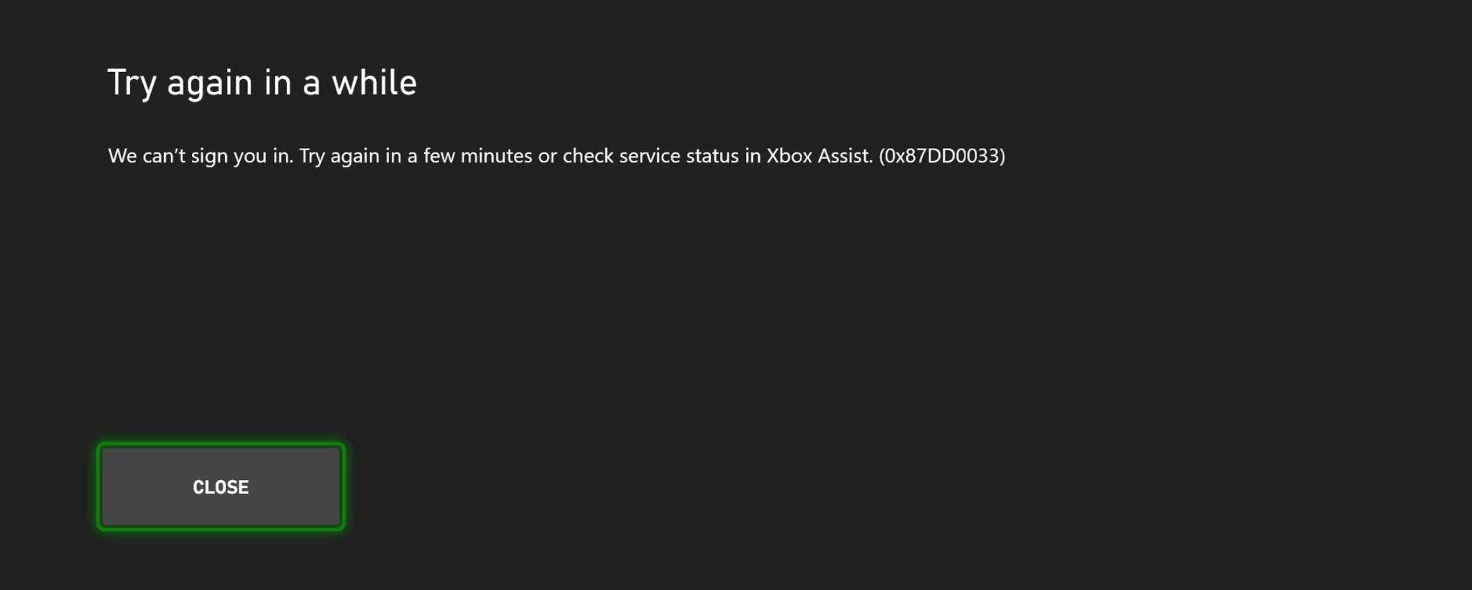Click the space below the error message
The image size is (1472, 590).
coord(503,252)
